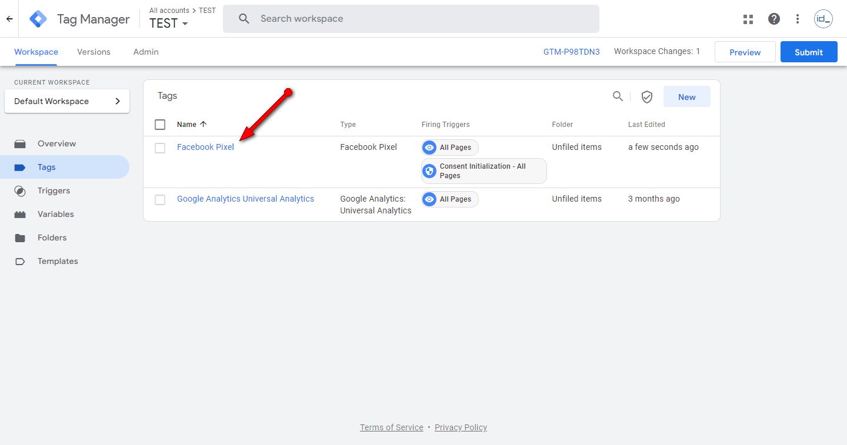This screenshot has height=445, width=847.
Task: Tick the Google Analytics tag checkbox
Action: click(160, 200)
